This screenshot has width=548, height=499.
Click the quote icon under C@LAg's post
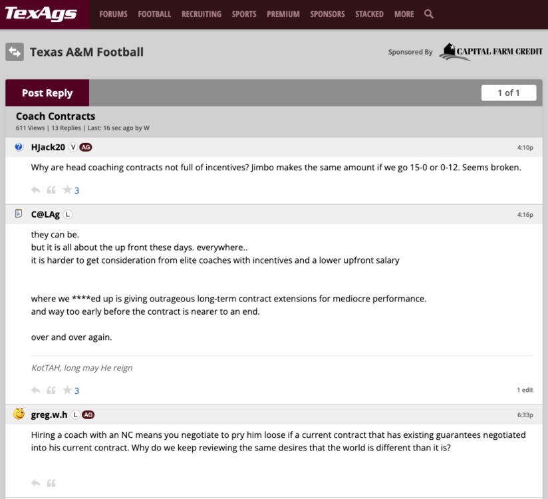pos(51,391)
